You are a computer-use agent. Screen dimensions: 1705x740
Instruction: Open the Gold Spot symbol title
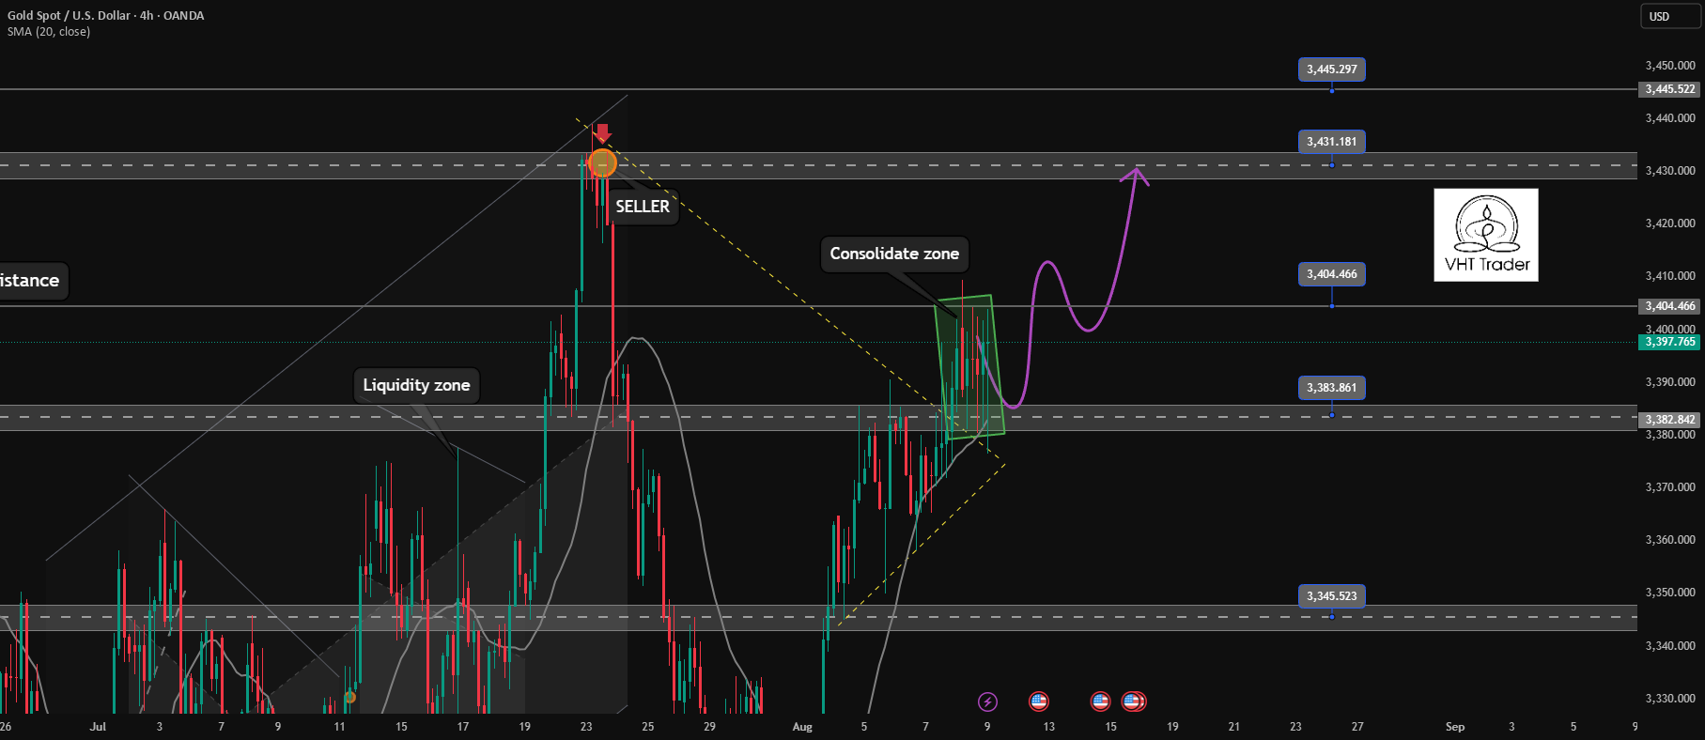click(105, 15)
